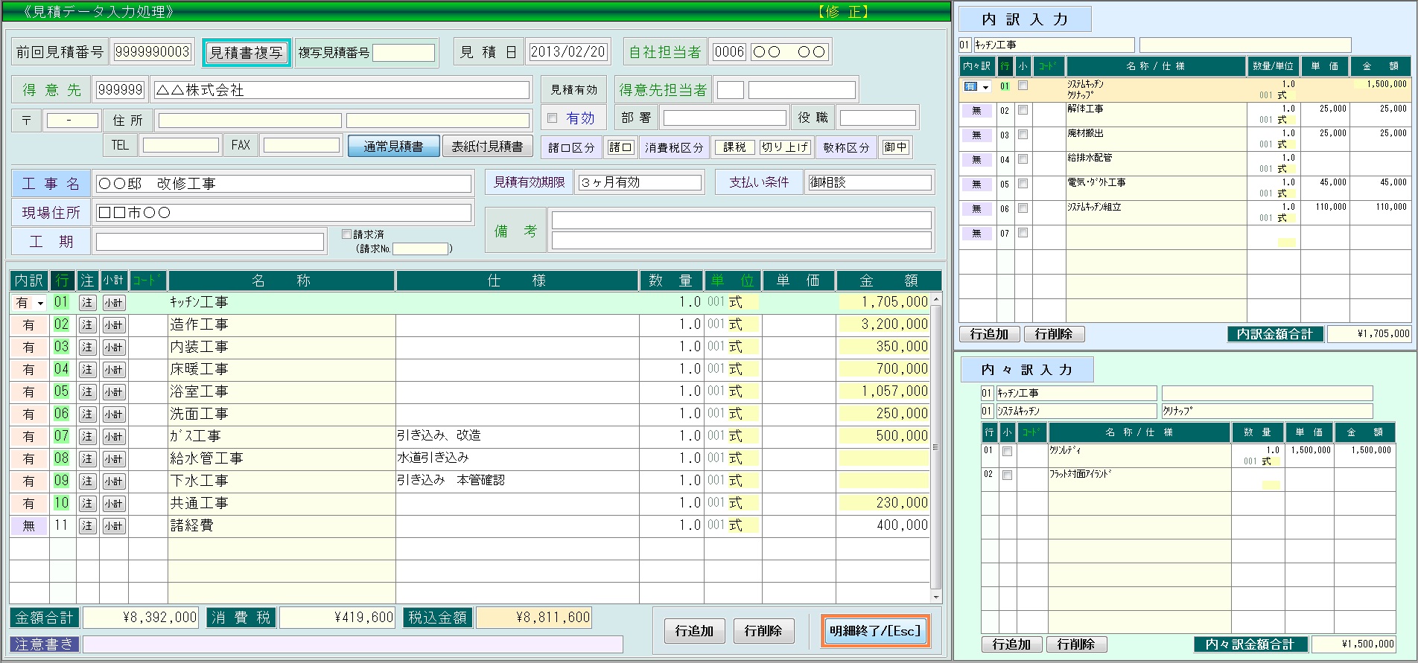Click 小計 icon on row 07 ガス工事
The width and height of the screenshot is (1418, 663).
[113, 437]
